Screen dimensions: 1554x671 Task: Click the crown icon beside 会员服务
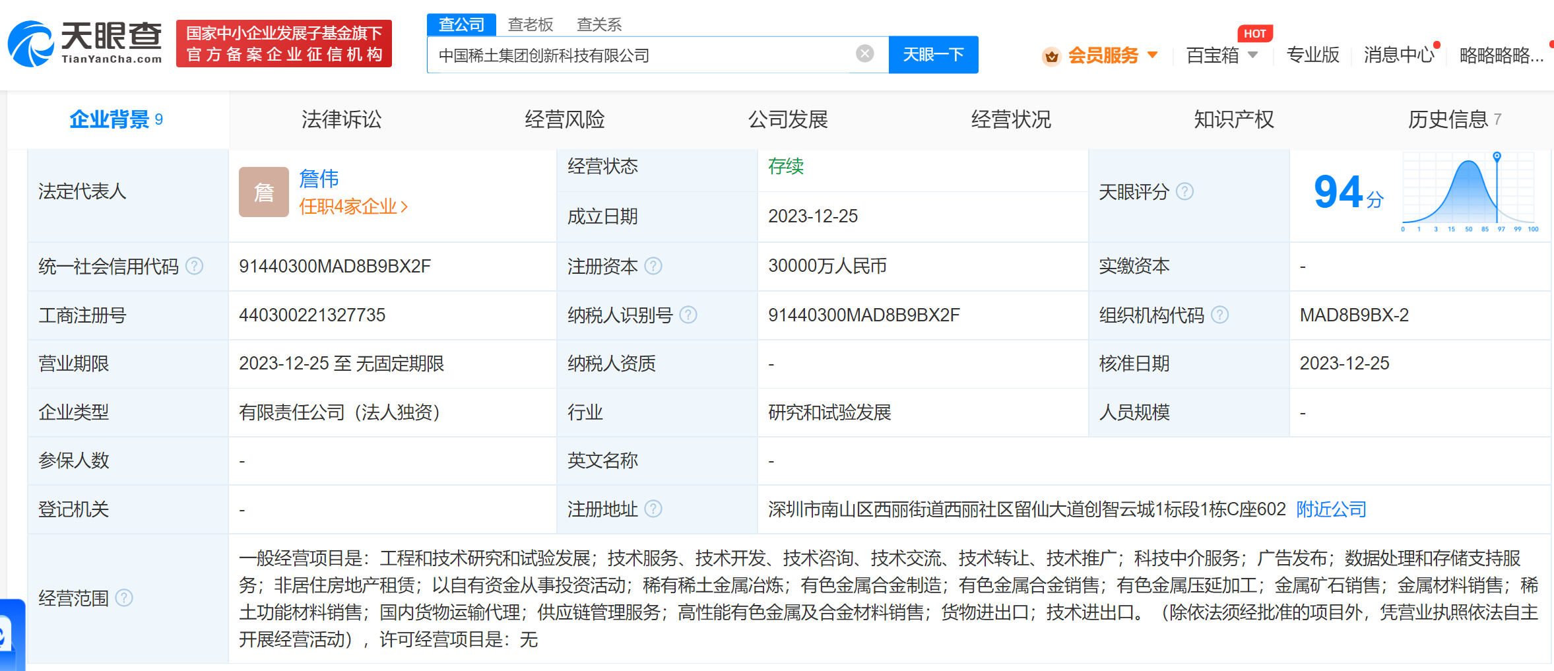coord(1051,56)
